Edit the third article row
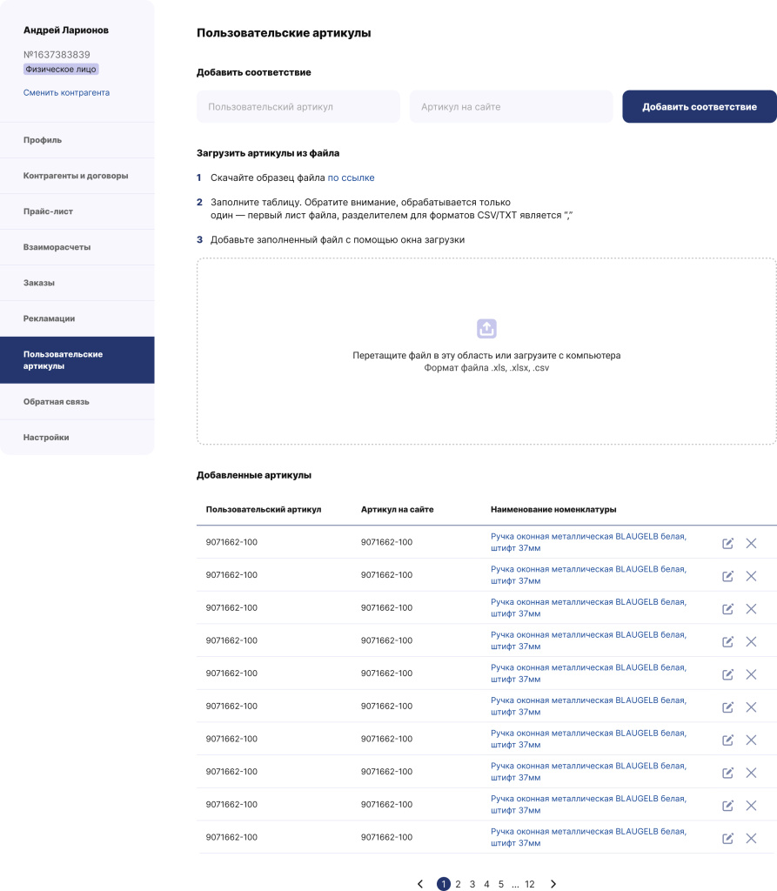The image size is (777, 891). click(727, 609)
